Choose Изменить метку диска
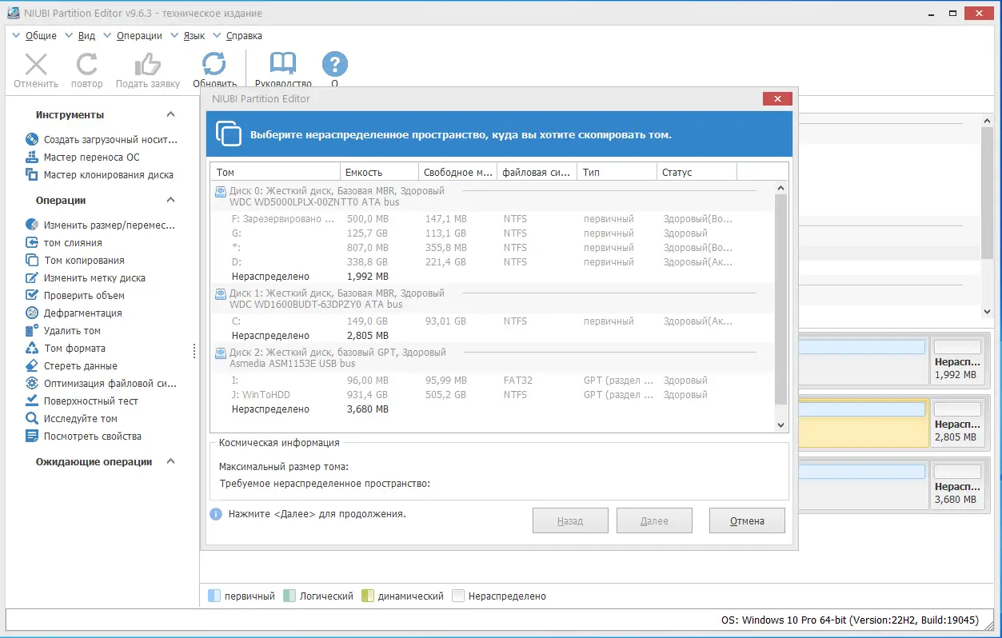 85,277
